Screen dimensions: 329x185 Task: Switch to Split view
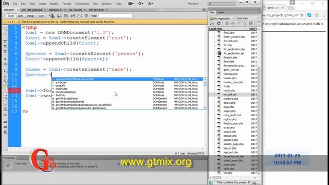pyautogui.click(x=21, y=16)
